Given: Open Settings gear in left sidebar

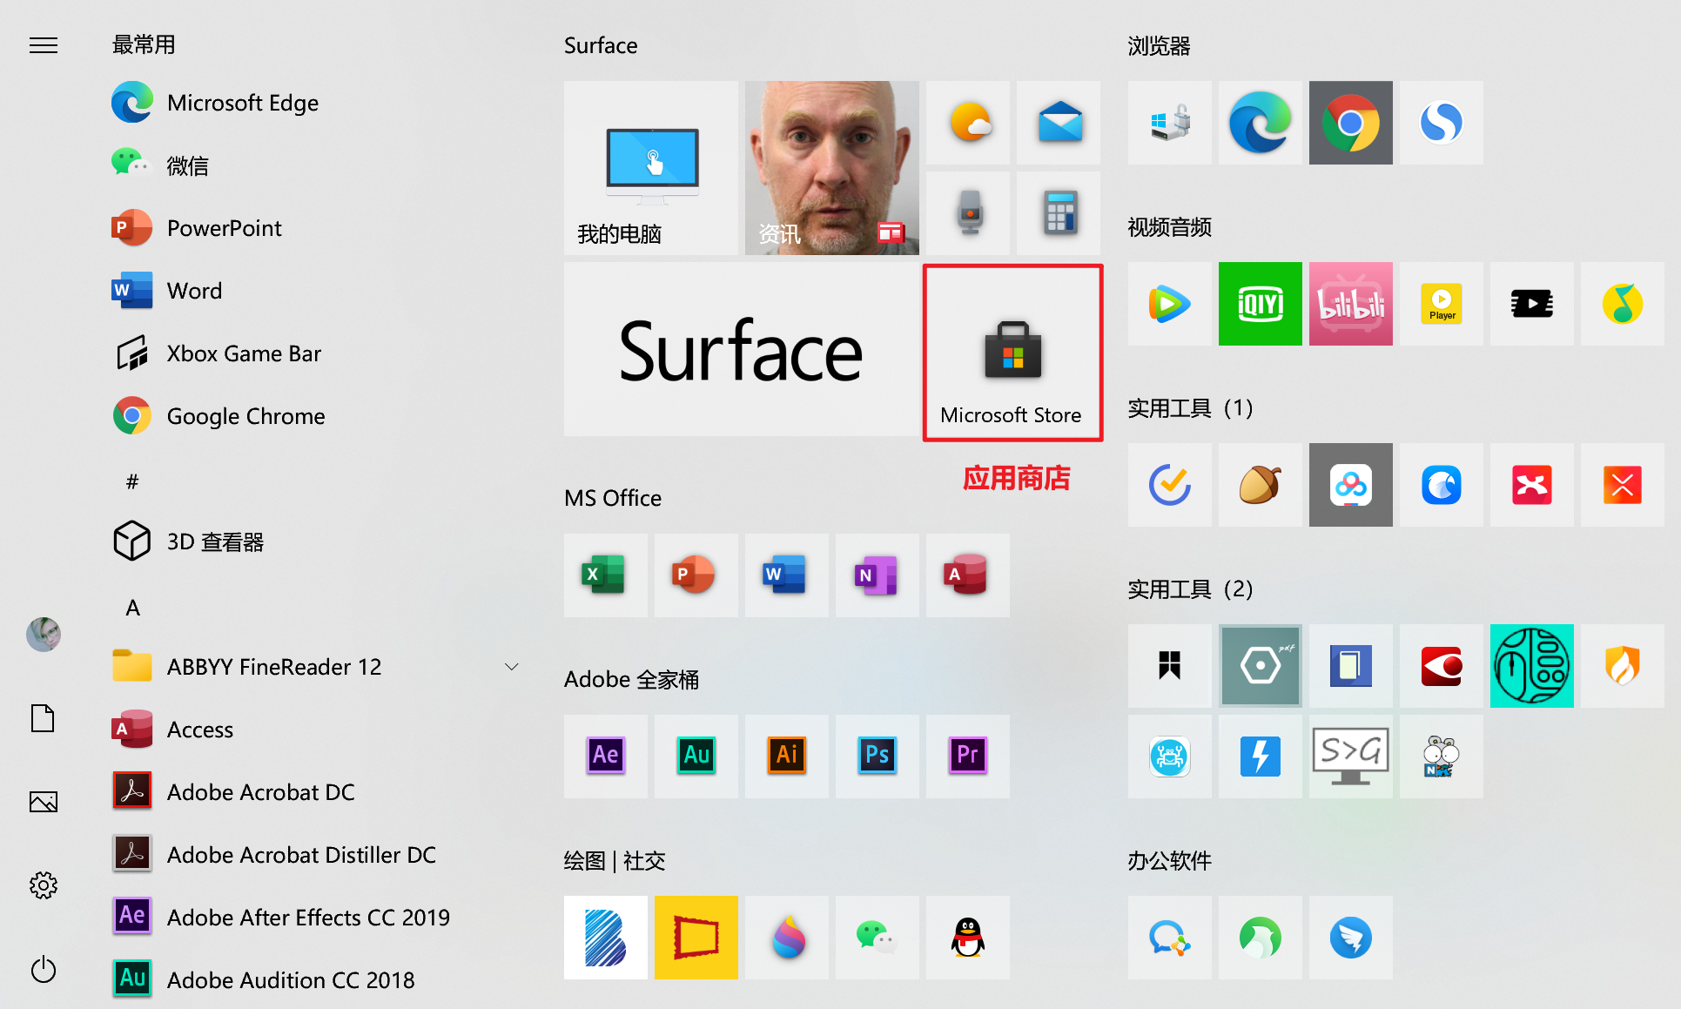Looking at the screenshot, I should tap(44, 885).
